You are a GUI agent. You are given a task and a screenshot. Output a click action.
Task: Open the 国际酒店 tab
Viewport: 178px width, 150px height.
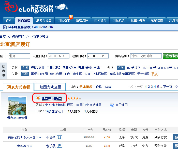pyautogui.click(x=64, y=21)
